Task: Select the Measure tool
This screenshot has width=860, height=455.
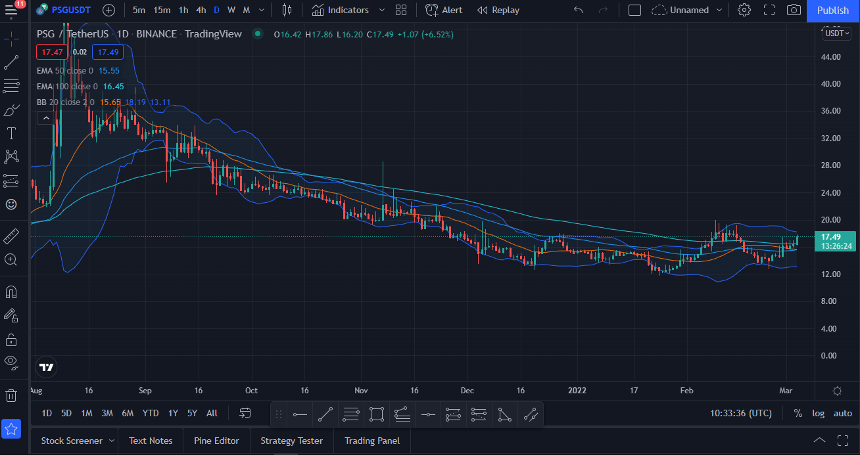Action: click(x=11, y=236)
